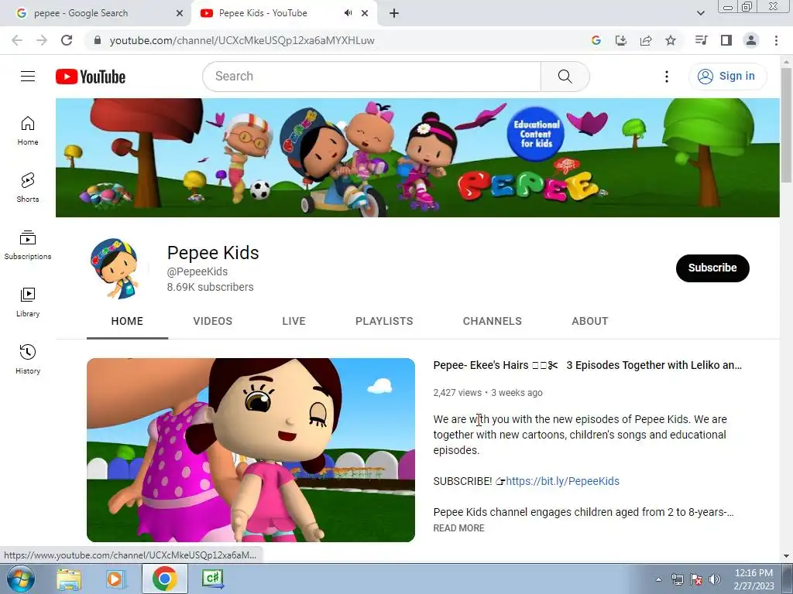Screen dimensions: 793x594
Task: Open the Chrome profile icon
Action: coord(751,40)
